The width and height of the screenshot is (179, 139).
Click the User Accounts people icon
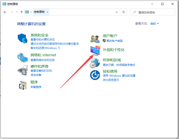pyautogui.click(x=95, y=39)
